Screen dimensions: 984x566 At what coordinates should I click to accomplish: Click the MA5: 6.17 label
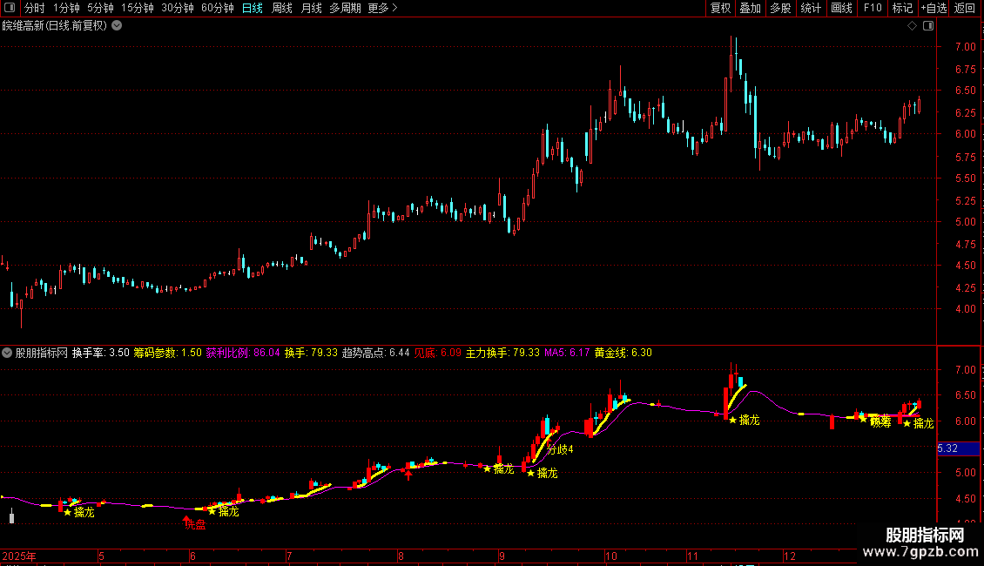click(x=567, y=353)
